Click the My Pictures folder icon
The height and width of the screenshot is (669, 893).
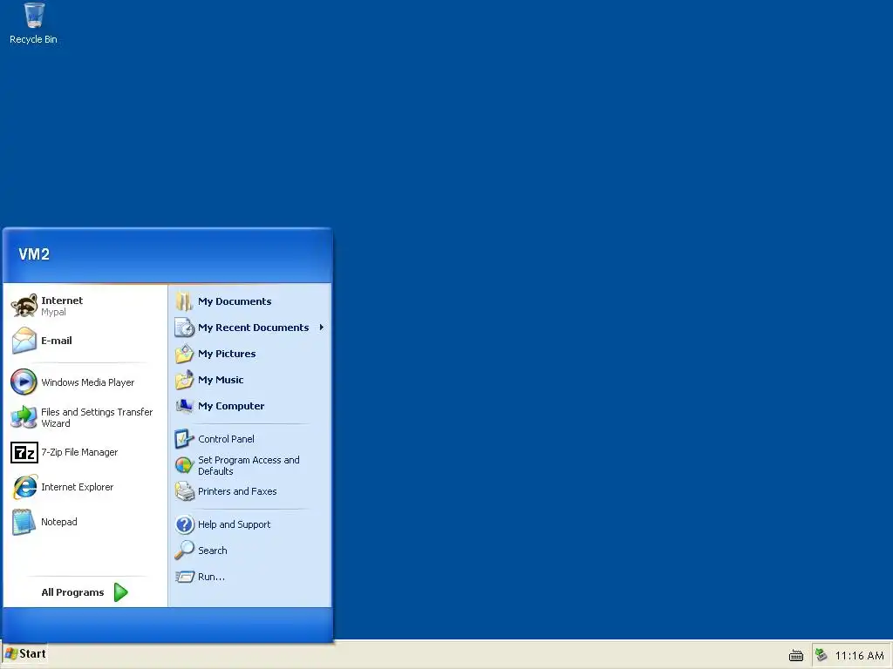click(x=185, y=354)
